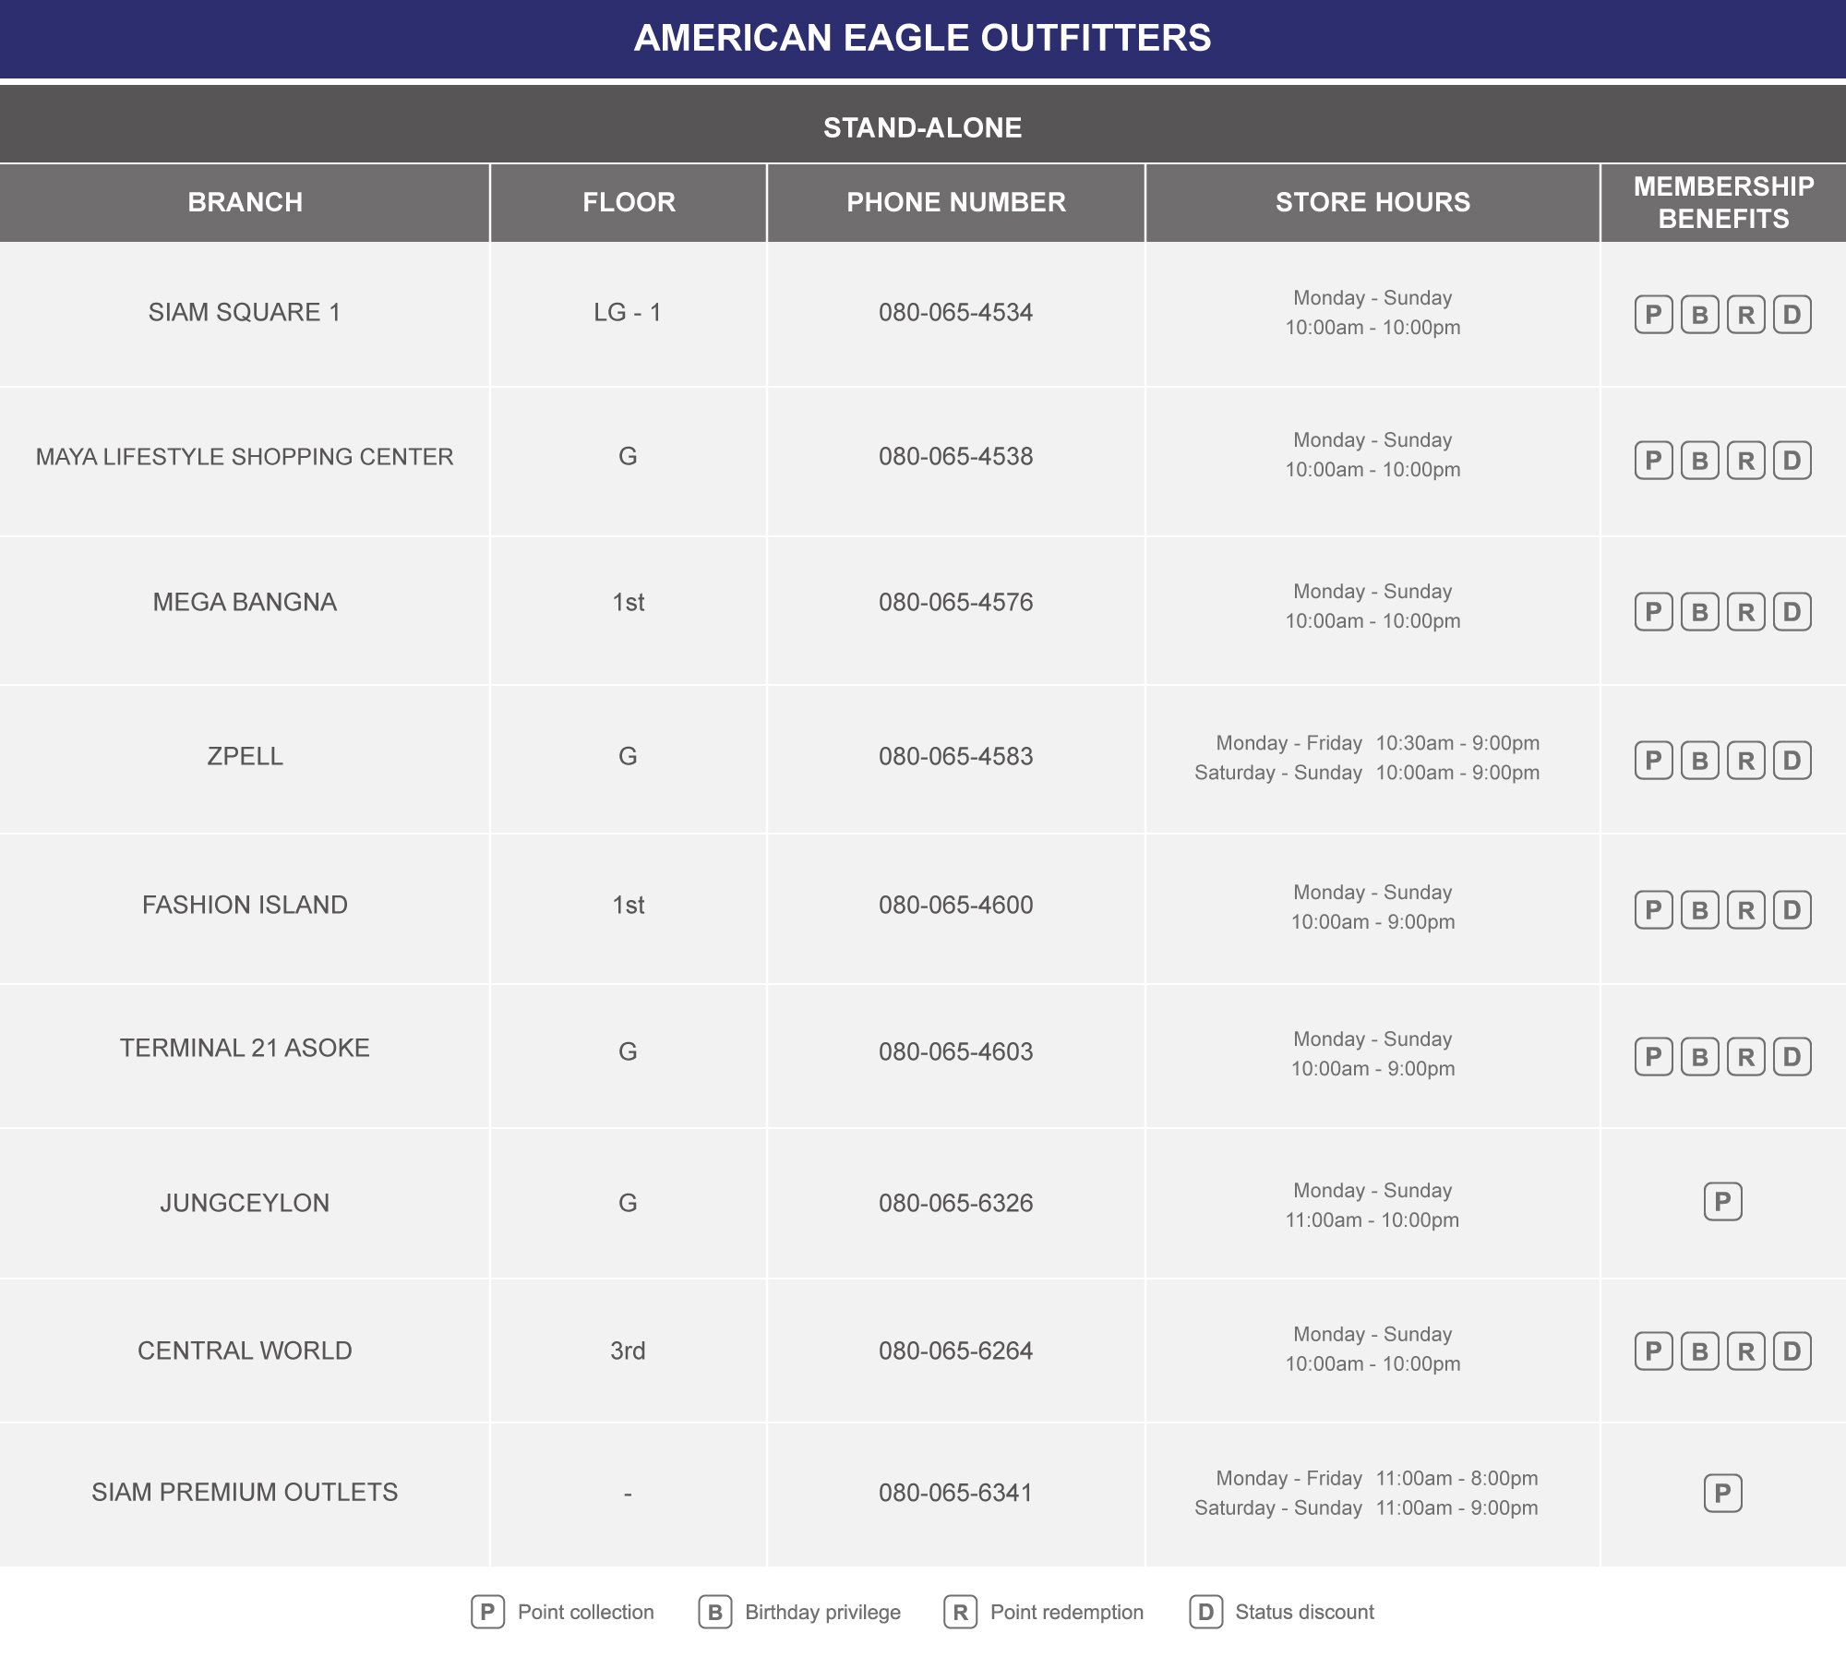This screenshot has height=1657, width=1846.
Task: Click the Status discount legend D icon
Action: tap(1205, 1612)
